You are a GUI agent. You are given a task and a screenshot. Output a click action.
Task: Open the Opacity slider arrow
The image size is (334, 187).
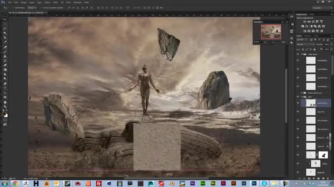click(x=331, y=44)
